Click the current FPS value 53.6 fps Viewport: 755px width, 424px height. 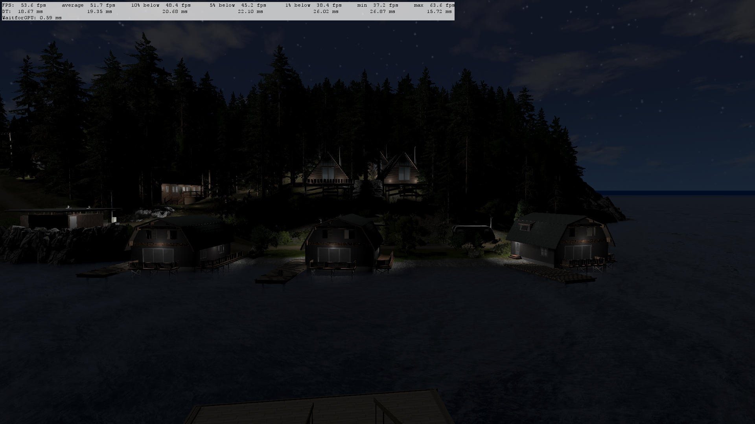(33, 5)
